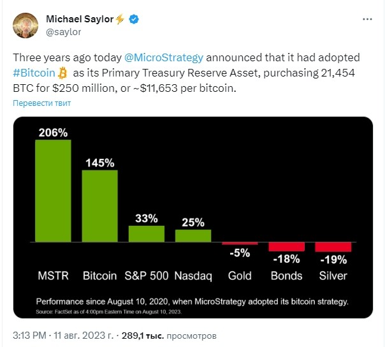
Task: Click the blue verified badge icon
Action: pos(134,19)
